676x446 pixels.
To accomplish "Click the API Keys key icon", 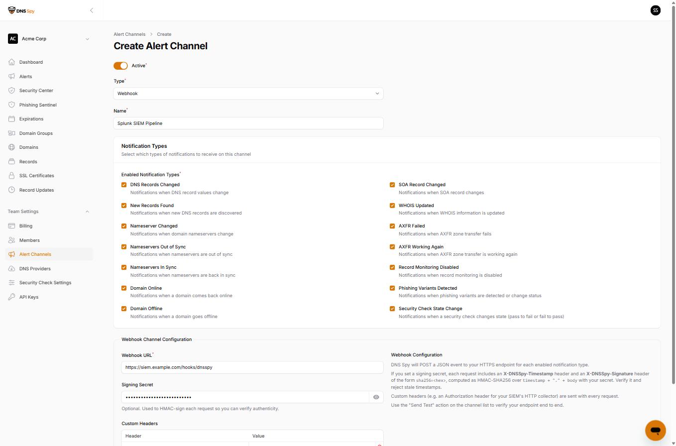I will (12, 297).
